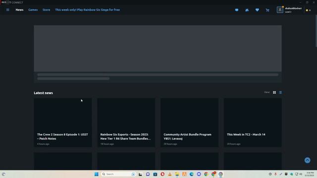Switch to list view for news
Screen dimensions: 317x178
click(280, 92)
